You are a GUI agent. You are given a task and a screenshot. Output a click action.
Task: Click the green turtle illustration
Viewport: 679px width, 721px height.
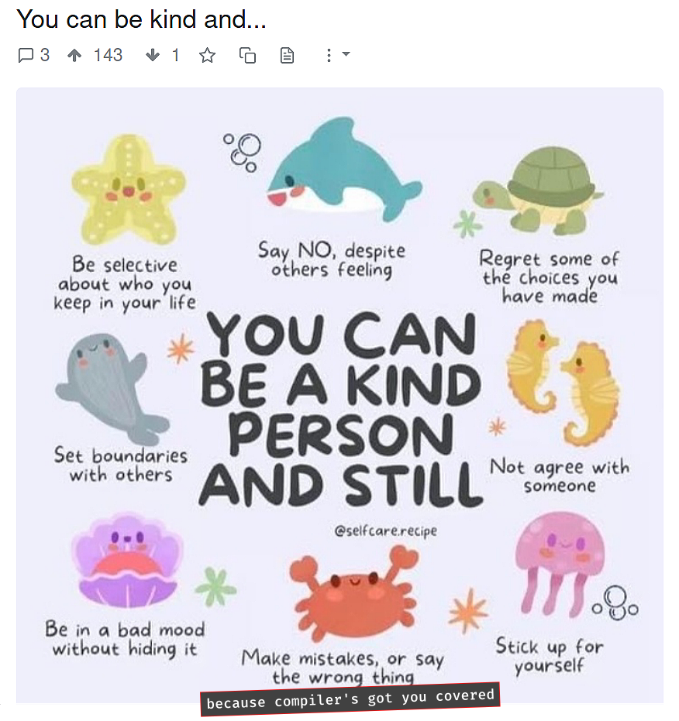tap(538, 191)
